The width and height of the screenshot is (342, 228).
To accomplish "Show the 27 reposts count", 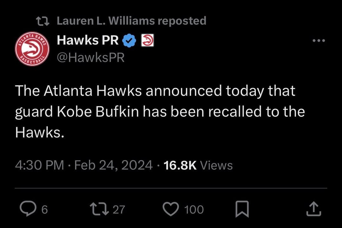I will [x=119, y=209].
